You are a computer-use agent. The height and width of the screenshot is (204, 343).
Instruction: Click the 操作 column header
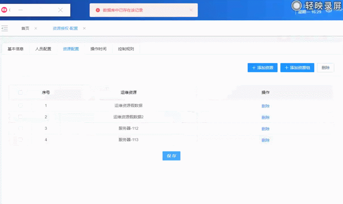265,92
